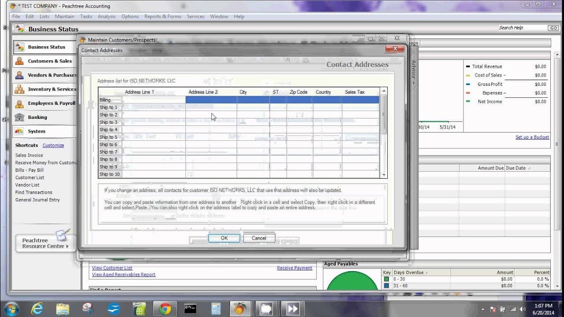
Task: Click GO button next to Search Help
Action: (553, 28)
